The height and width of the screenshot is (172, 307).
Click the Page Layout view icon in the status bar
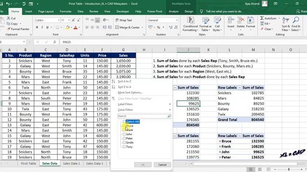coord(260,169)
